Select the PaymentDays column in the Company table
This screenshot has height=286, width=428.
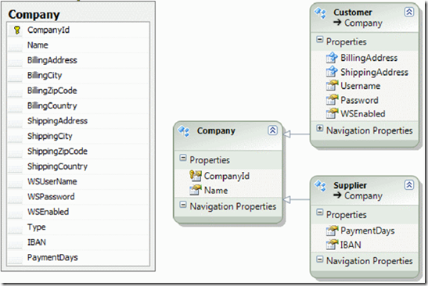coord(78,257)
